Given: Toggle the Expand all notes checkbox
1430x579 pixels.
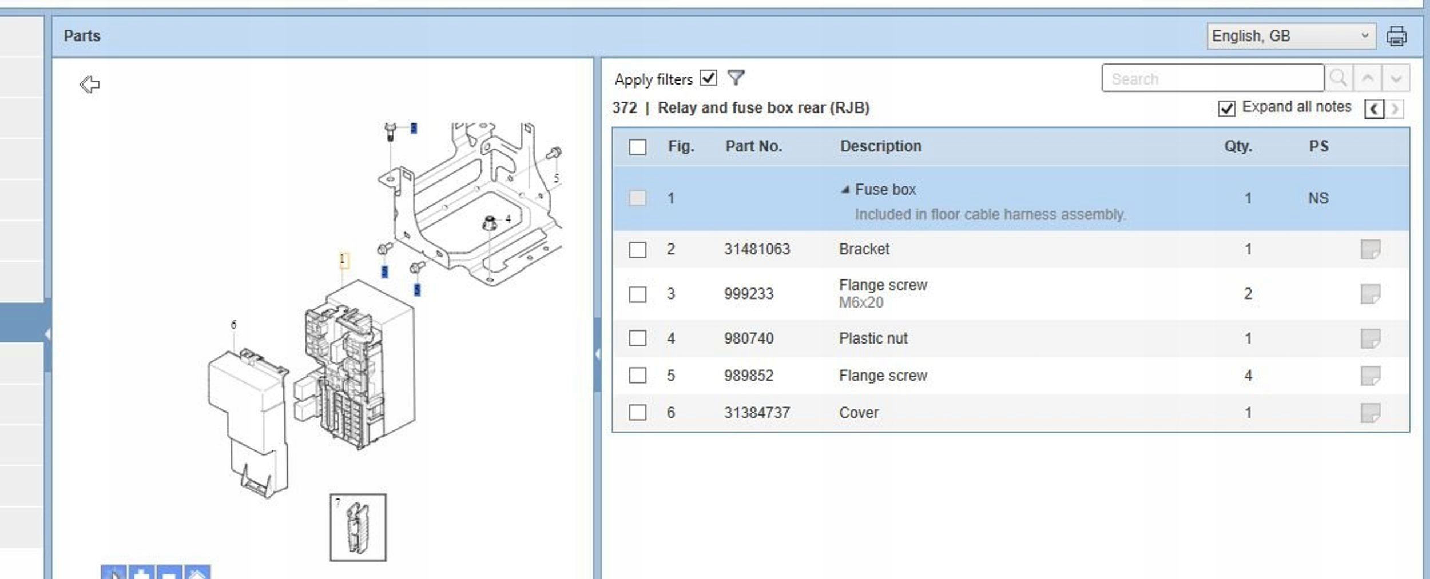Looking at the screenshot, I should tap(1226, 108).
